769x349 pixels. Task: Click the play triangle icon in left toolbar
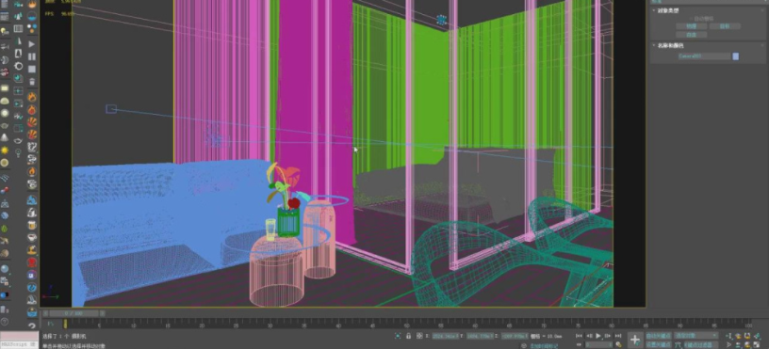point(32,44)
